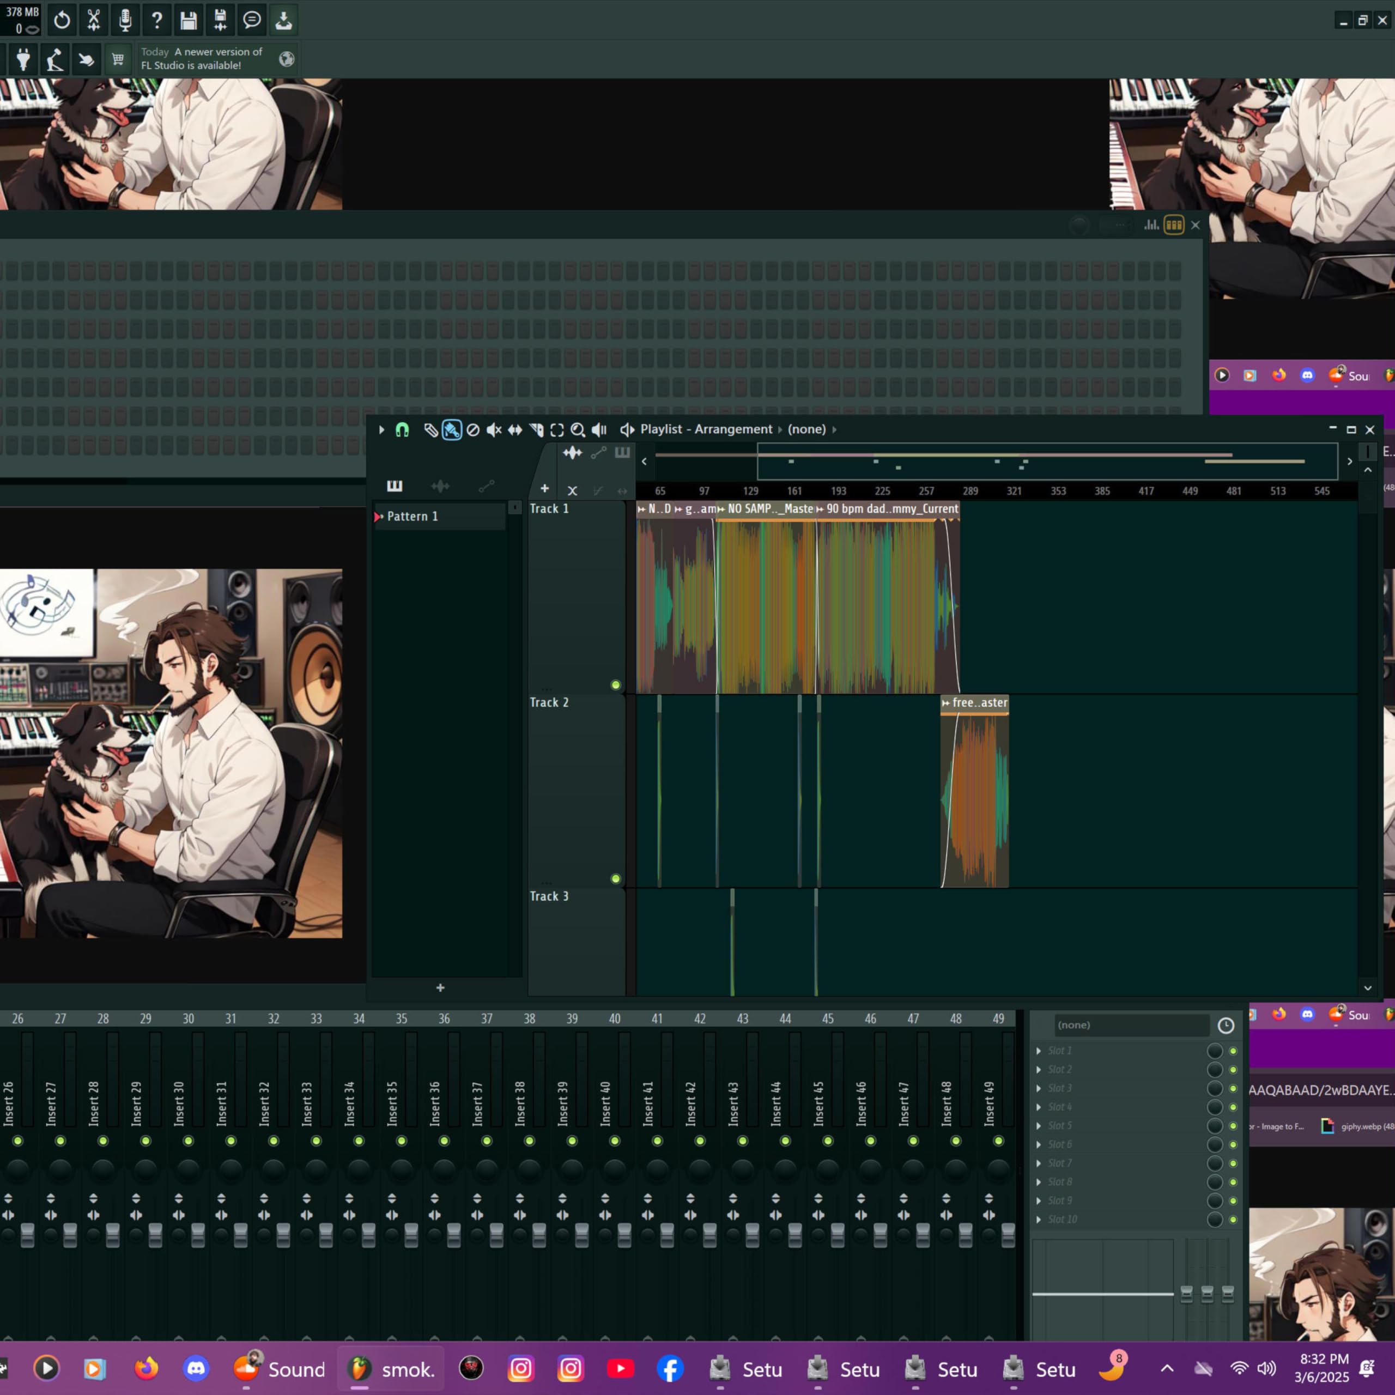1395x1395 pixels.
Task: Show audio clips tab in picker panel
Action: pos(440,486)
